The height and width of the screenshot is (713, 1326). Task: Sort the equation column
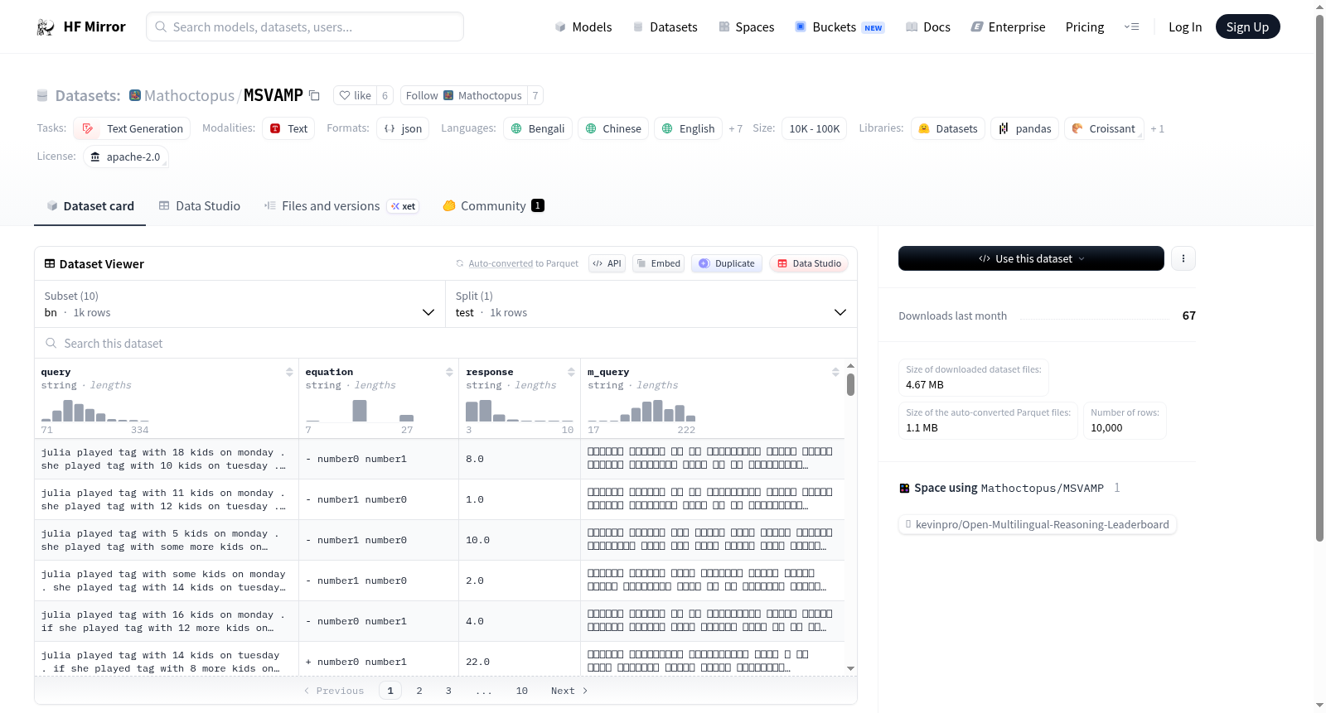click(449, 373)
